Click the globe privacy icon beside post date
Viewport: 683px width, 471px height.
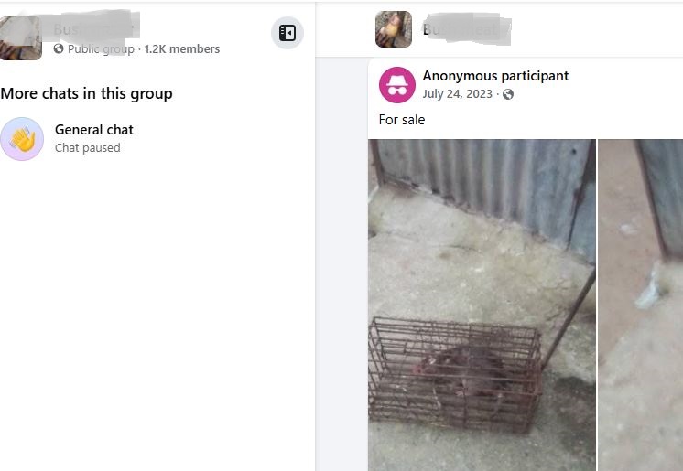tap(508, 94)
